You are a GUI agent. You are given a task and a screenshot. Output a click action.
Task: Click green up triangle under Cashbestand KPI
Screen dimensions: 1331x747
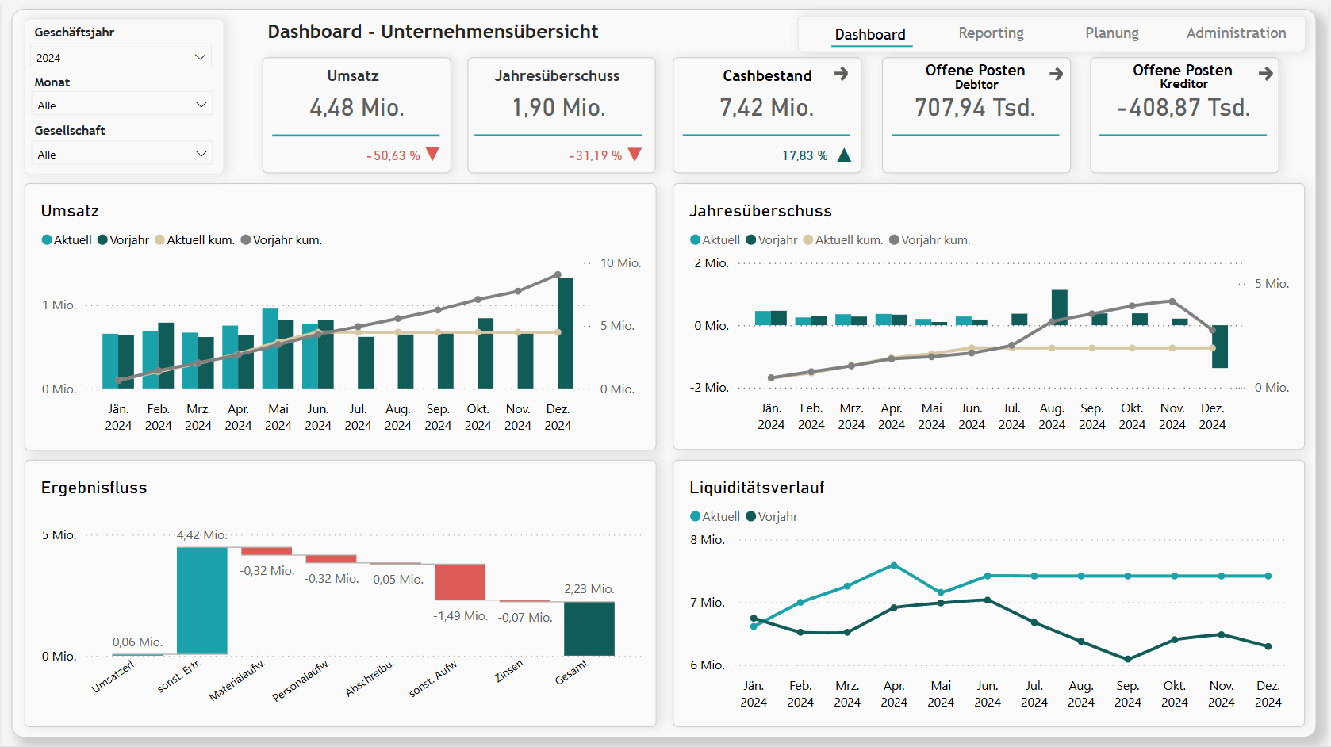click(x=844, y=155)
